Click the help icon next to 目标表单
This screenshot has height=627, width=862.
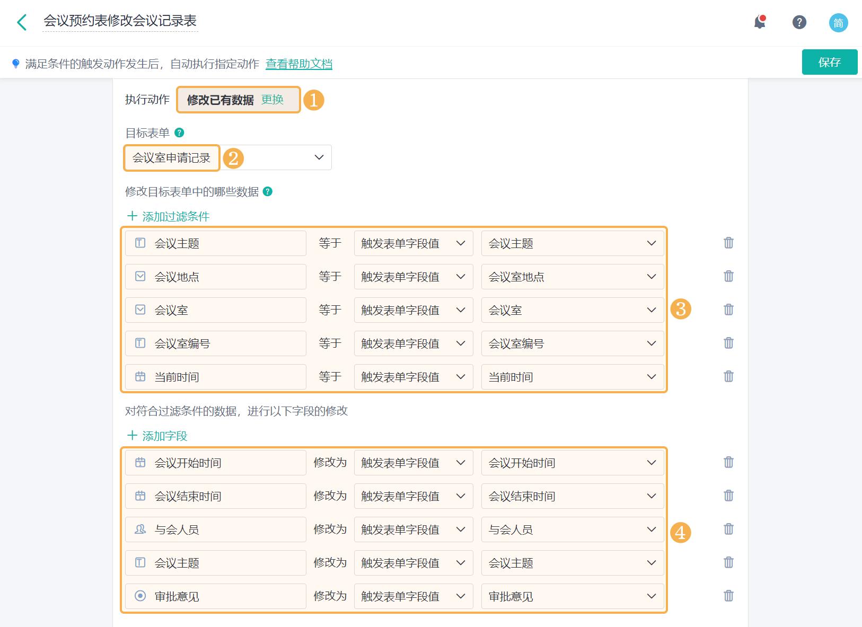pos(179,133)
